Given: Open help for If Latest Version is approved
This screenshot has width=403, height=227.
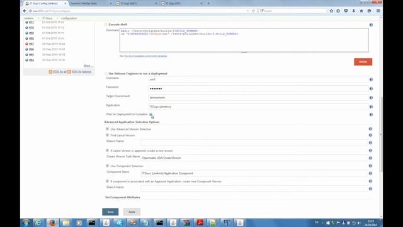Looking at the screenshot, I should click(x=370, y=150).
